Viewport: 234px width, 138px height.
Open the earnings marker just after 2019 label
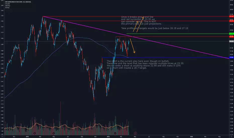pyautogui.click(x=115, y=133)
